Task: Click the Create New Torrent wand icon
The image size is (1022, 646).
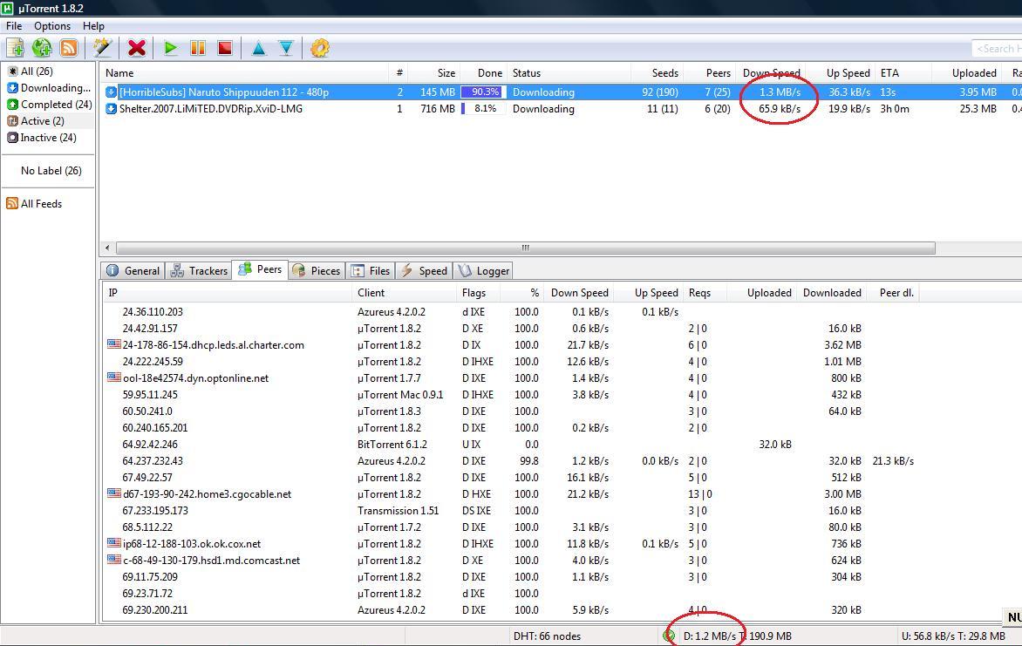Action: 102,48
